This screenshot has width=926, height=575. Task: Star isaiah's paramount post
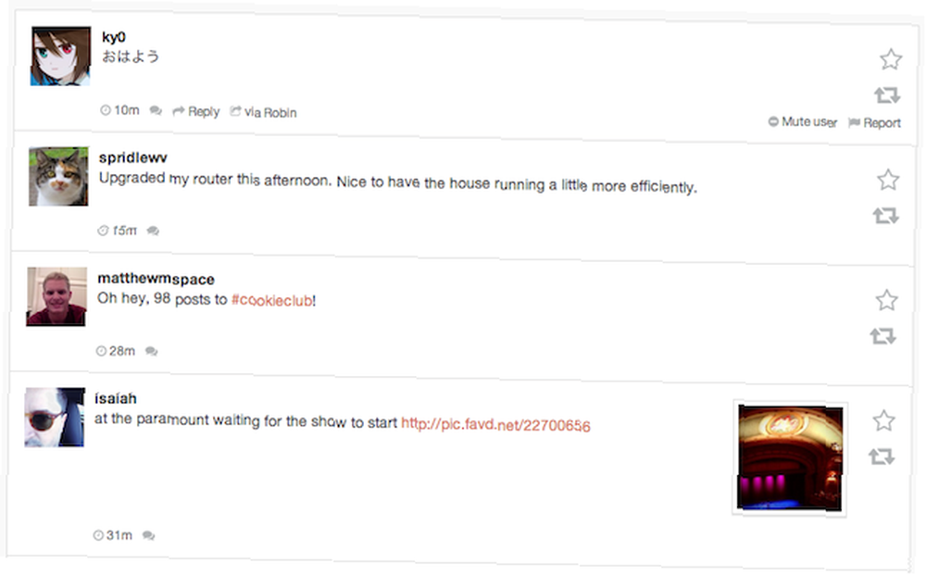pos(883,420)
